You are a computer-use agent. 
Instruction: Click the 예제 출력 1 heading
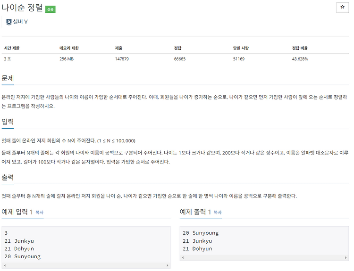click(x=195, y=212)
